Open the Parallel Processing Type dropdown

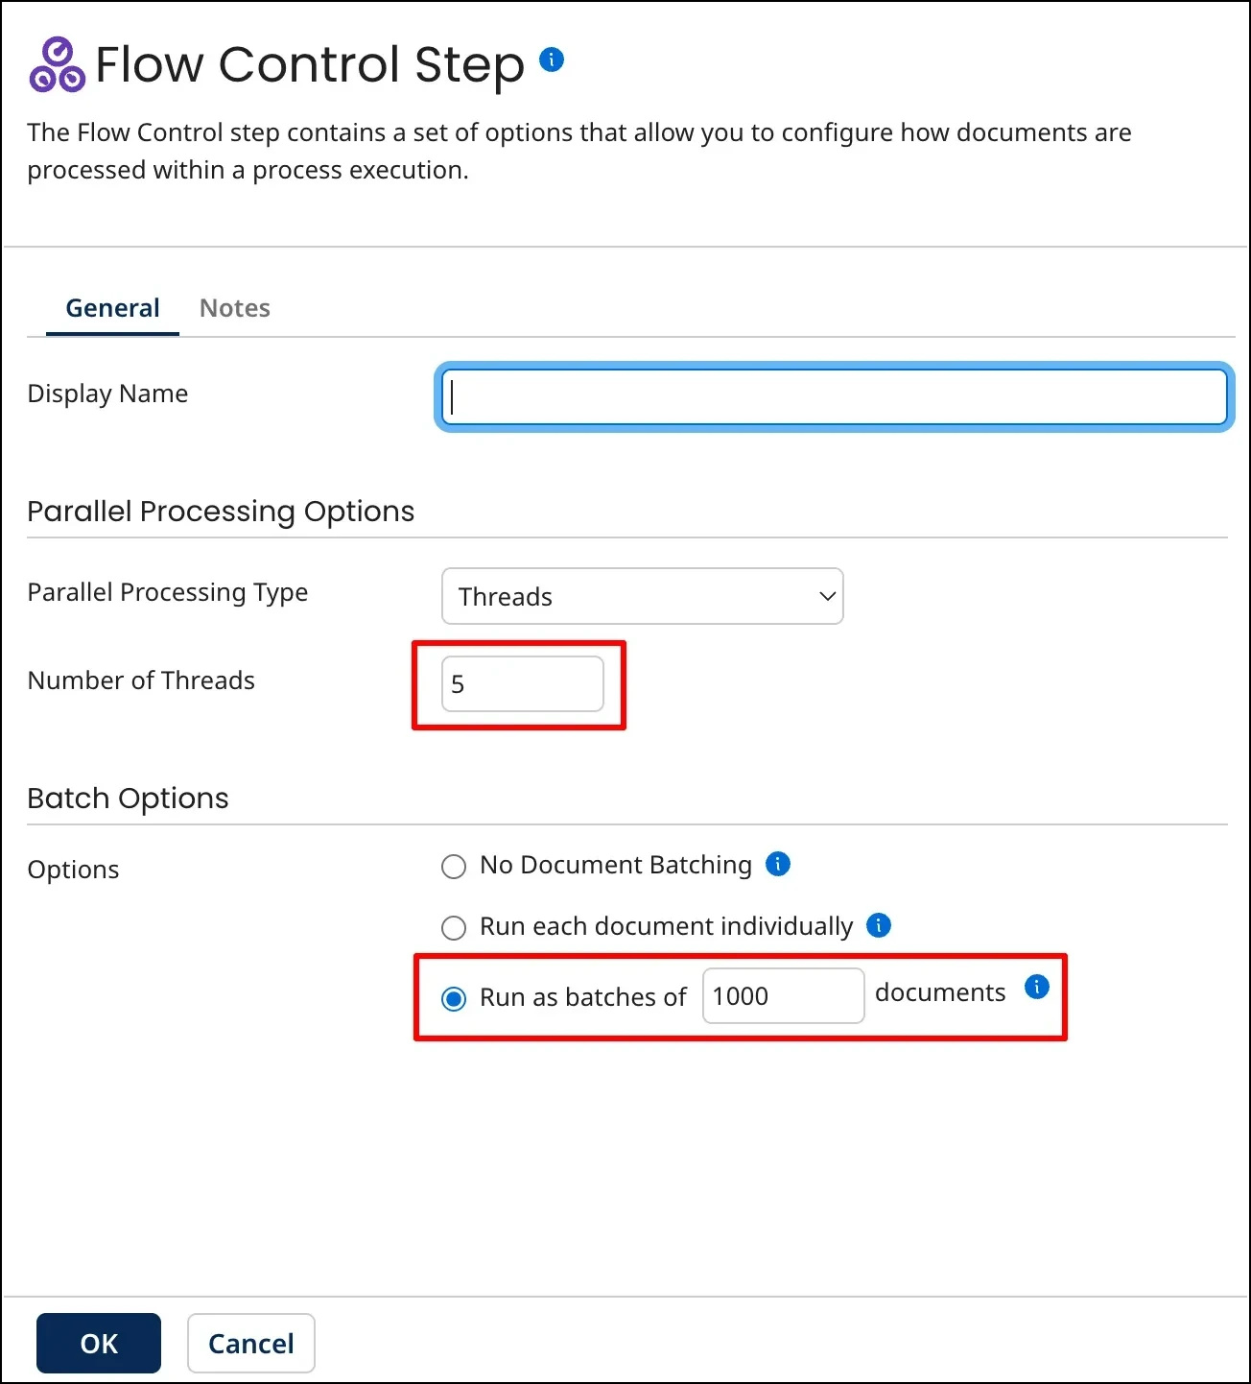(x=642, y=596)
